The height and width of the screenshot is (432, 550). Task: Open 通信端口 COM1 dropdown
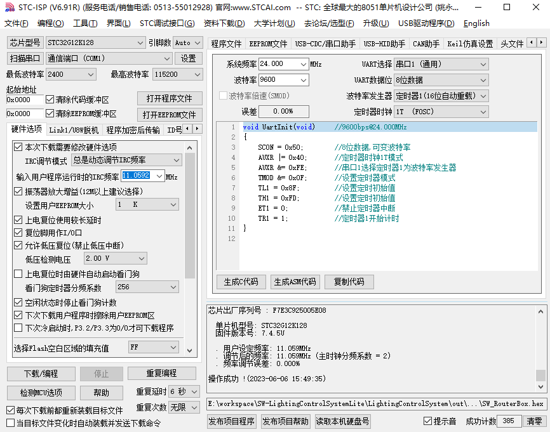point(109,58)
